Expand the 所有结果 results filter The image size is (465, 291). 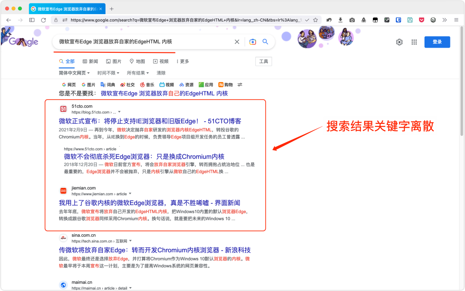pos(138,73)
